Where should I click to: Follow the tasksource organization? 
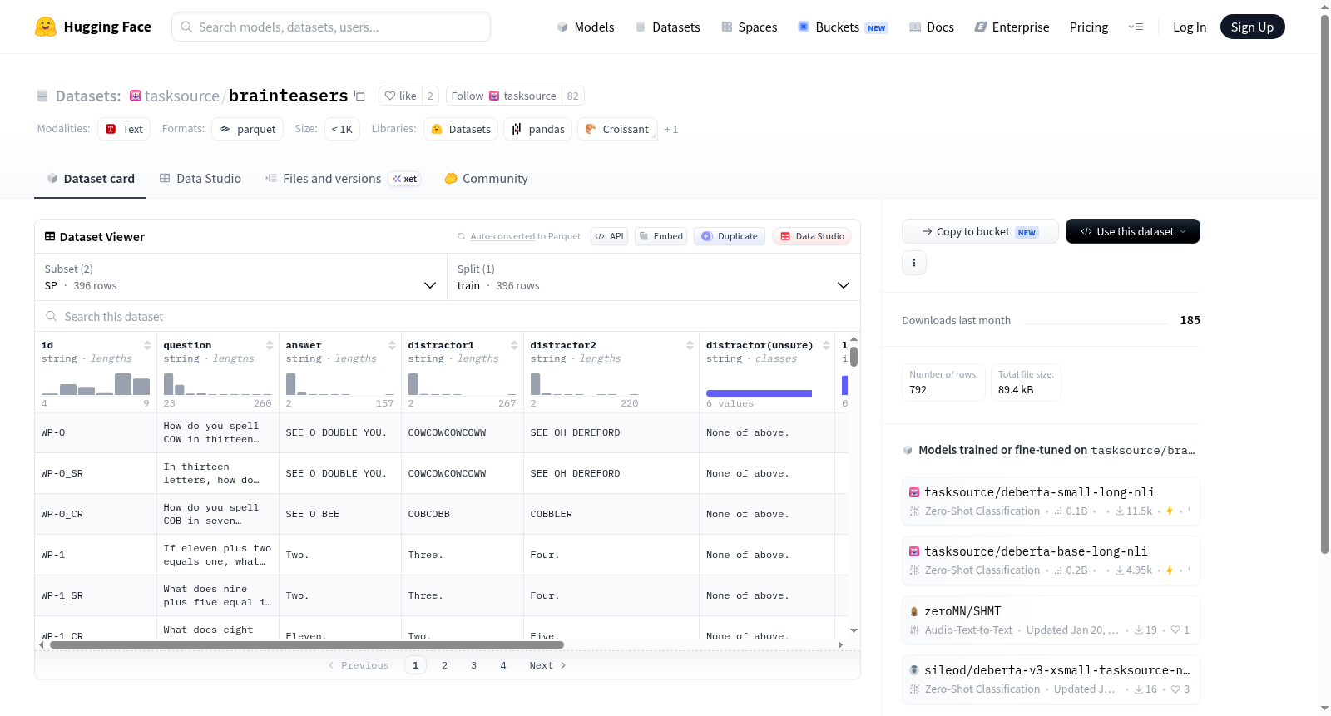[x=503, y=96]
